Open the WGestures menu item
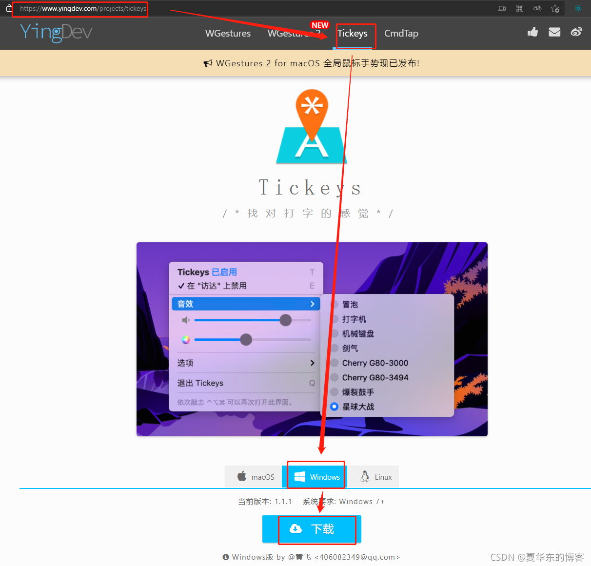Image resolution: width=591 pixels, height=566 pixels. click(x=228, y=33)
